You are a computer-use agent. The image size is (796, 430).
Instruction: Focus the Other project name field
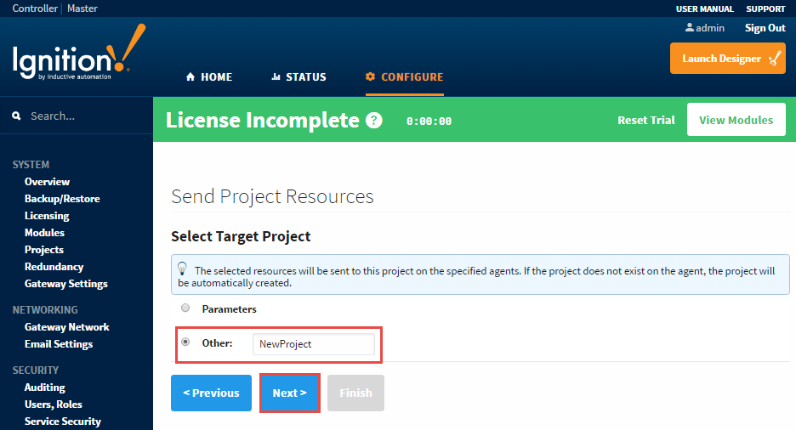click(314, 344)
